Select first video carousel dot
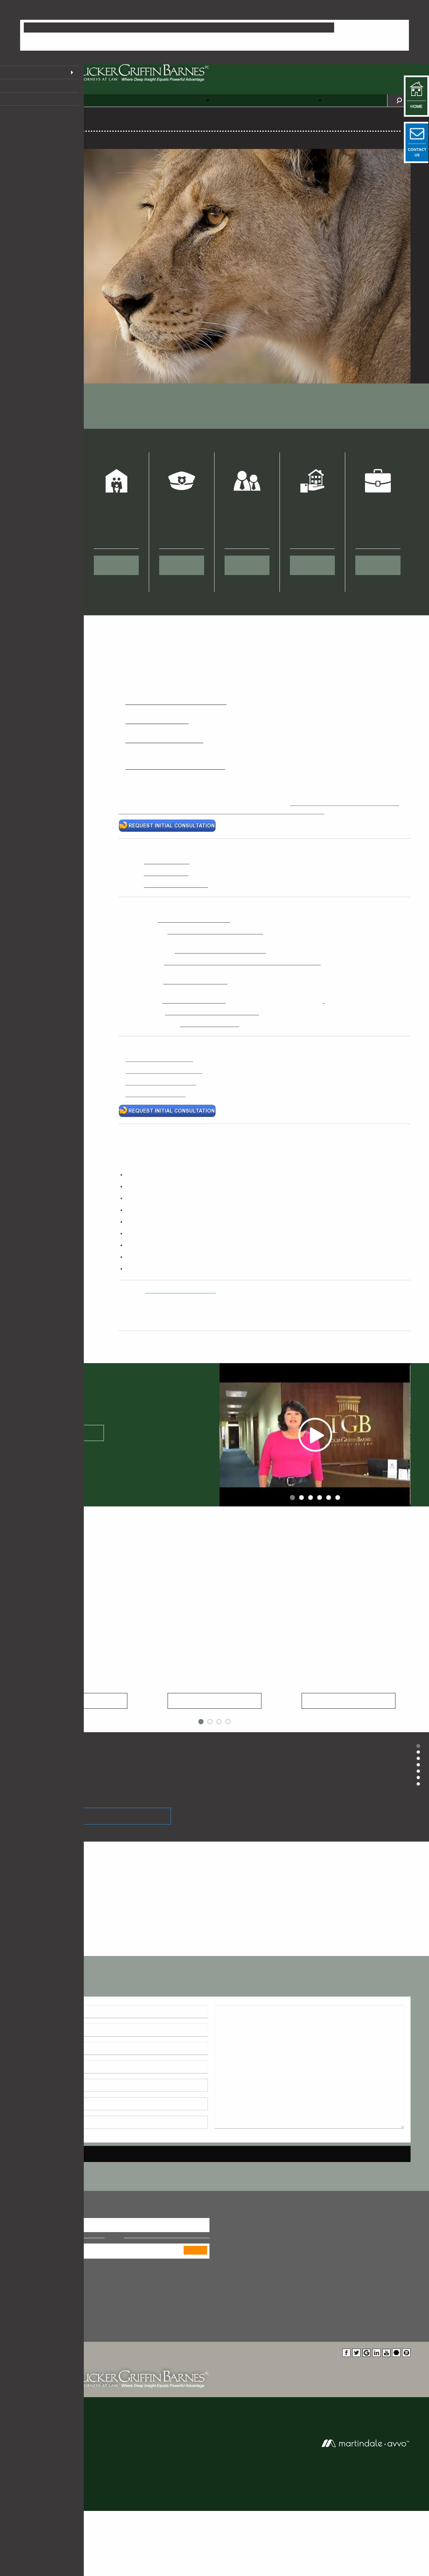This screenshot has height=2576, width=429. pos(292,1497)
